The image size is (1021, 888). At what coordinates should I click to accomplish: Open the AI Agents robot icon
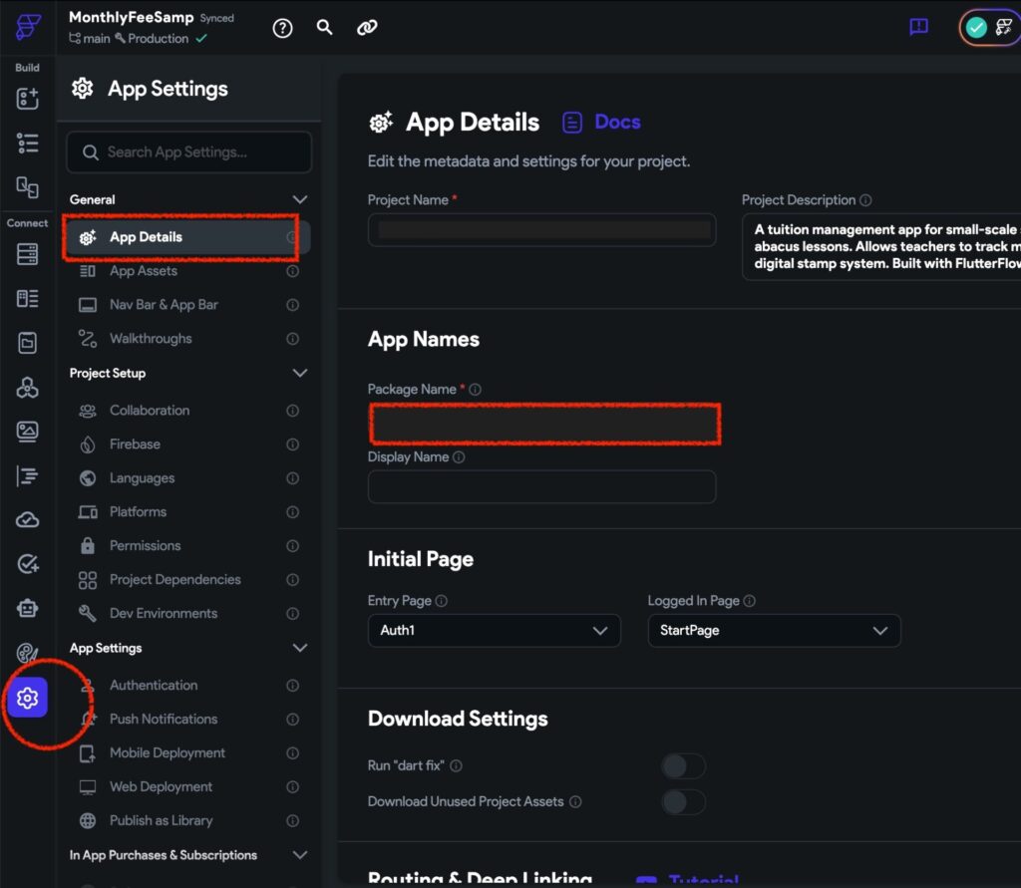(x=27, y=608)
